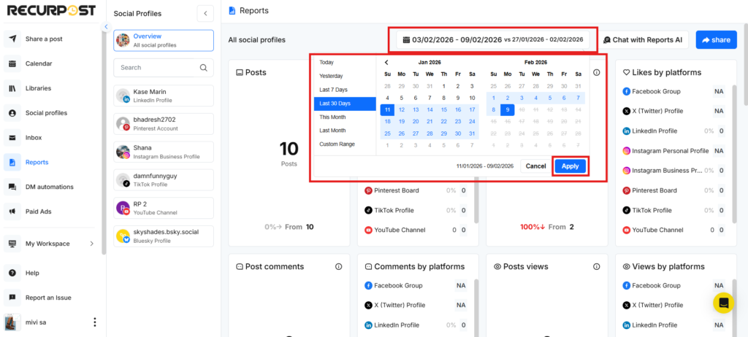The image size is (748, 337).
Task: Click the info icon on the Post comments card
Action: coord(339,266)
